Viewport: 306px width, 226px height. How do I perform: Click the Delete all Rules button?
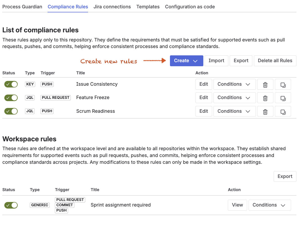point(275,61)
